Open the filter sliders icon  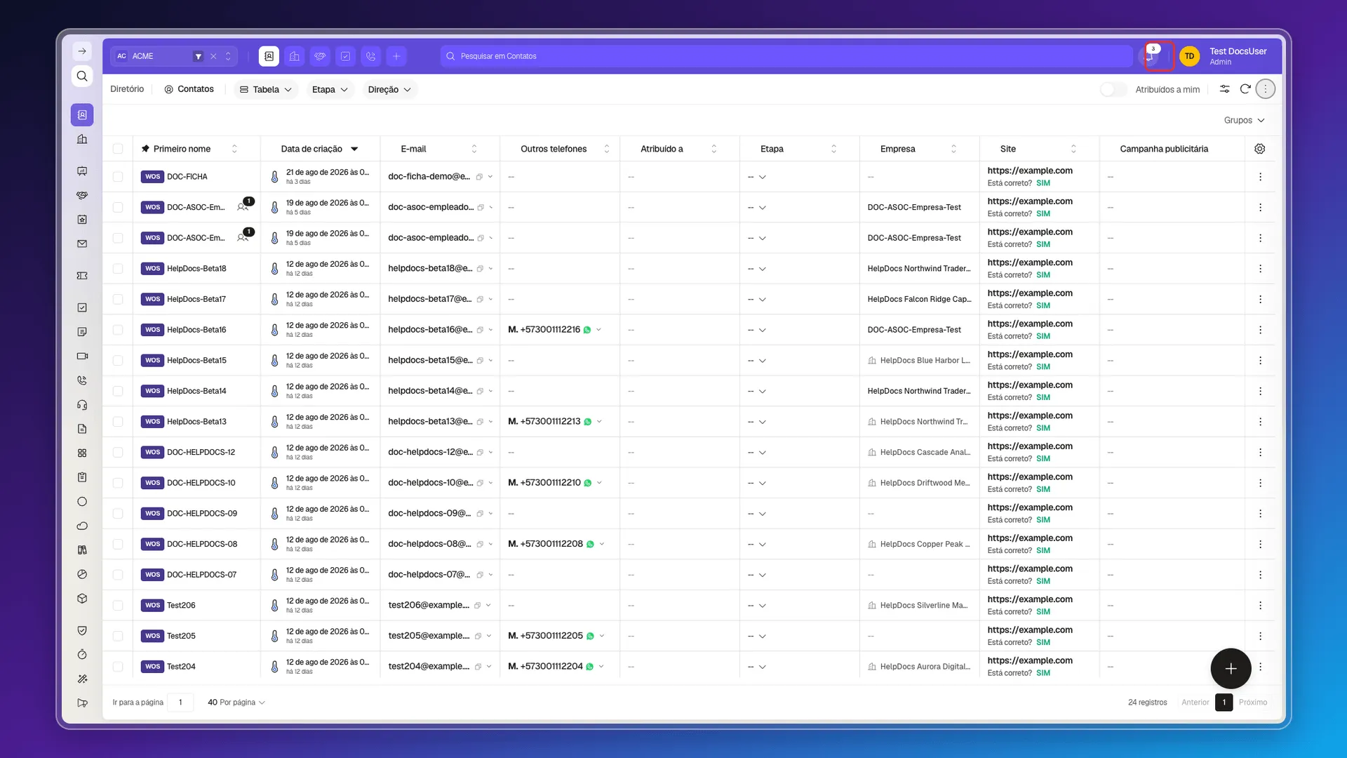pos(1224,89)
